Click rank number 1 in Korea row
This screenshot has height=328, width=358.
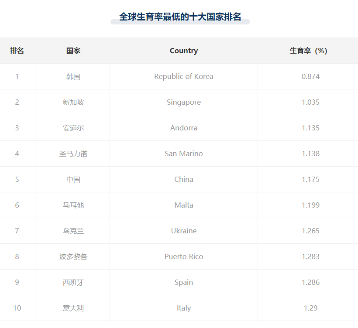click(17, 76)
